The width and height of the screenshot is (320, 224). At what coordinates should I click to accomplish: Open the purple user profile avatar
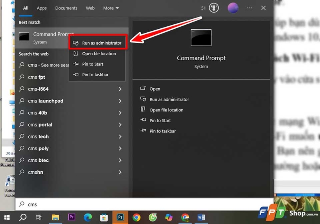[233, 8]
